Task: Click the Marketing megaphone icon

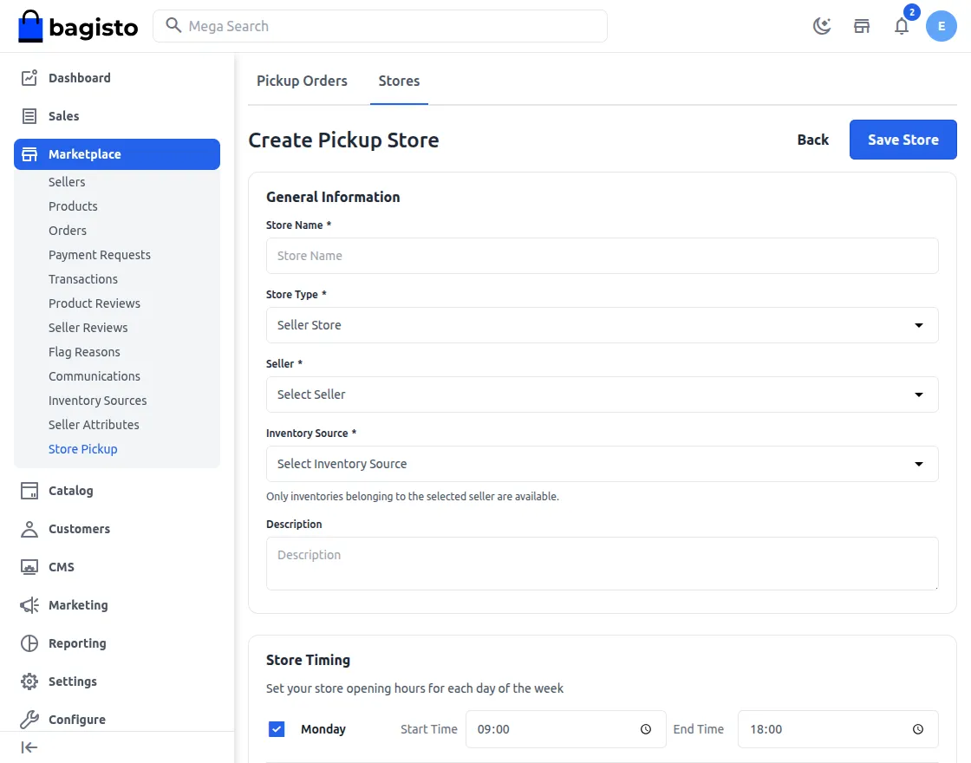Action: click(x=29, y=605)
